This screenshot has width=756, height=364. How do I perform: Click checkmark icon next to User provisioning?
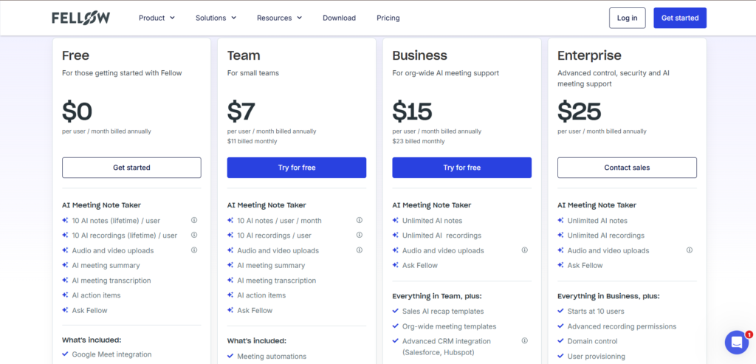(x=561, y=357)
